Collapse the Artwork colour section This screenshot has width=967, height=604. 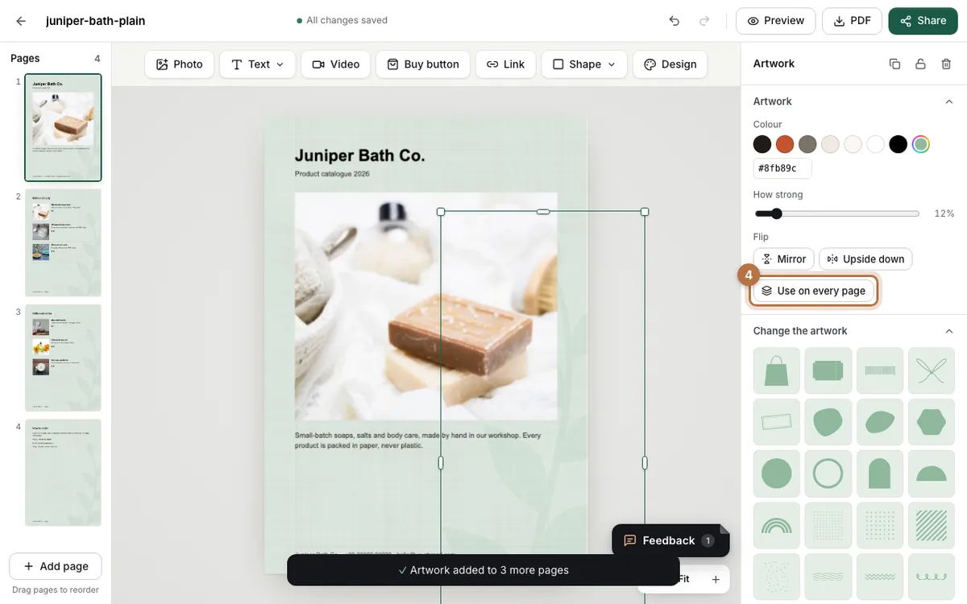(x=949, y=101)
